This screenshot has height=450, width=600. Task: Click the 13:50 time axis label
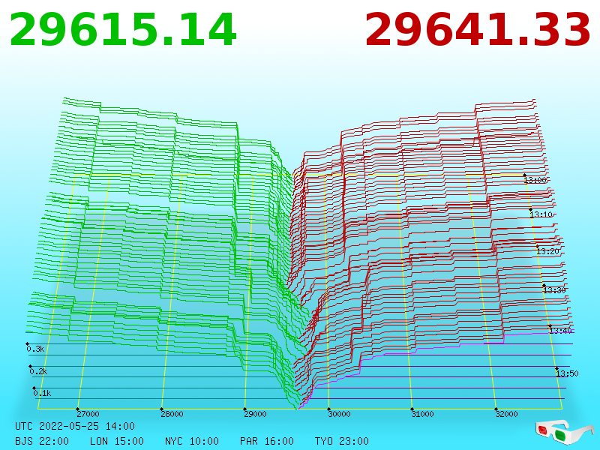click(x=567, y=373)
